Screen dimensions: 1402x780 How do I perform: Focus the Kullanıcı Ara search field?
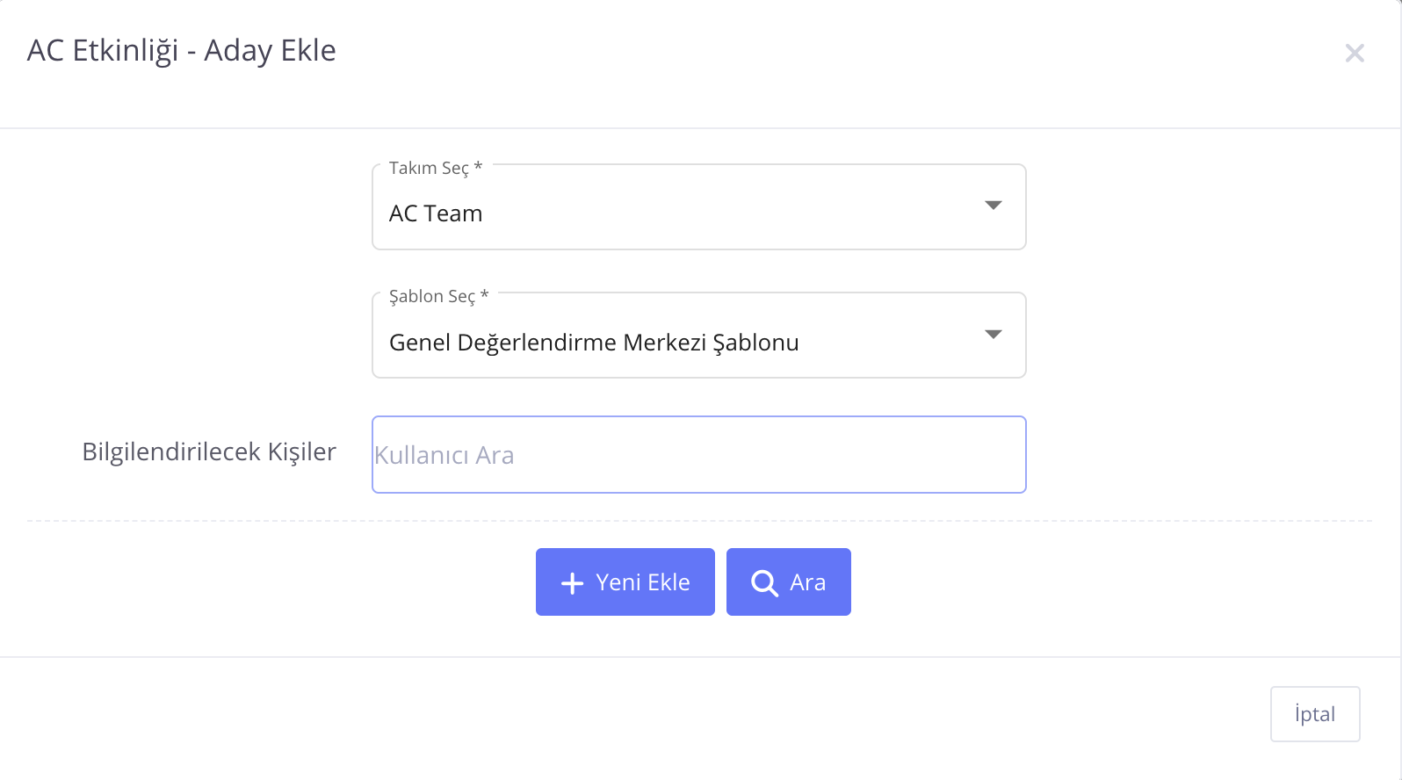[698, 455]
